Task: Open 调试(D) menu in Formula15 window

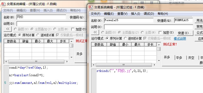Action: tap(149, 14)
